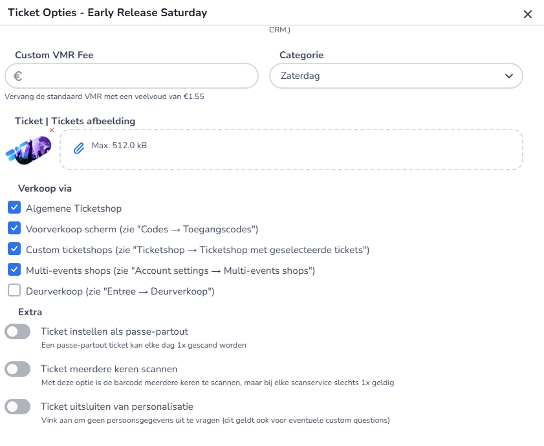Click the Algemene Ticketshop label
The image size is (544, 446).
point(74,208)
